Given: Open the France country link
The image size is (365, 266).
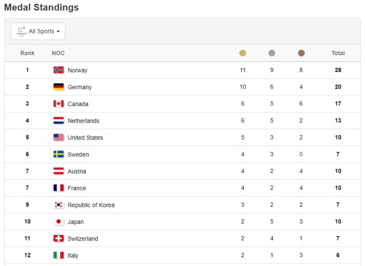Looking at the screenshot, I should [77, 188].
